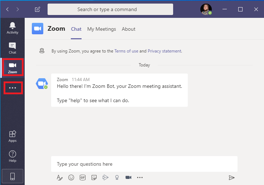
Task: Switch to the About tab
Action: tap(128, 29)
